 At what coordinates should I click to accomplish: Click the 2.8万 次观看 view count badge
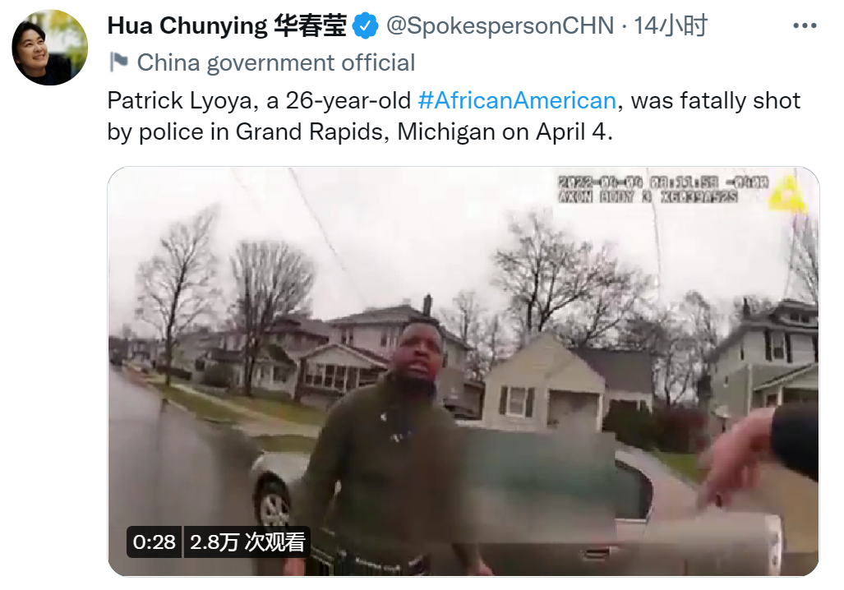[x=247, y=542]
